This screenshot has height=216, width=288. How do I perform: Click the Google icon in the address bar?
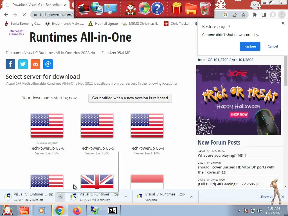tap(226, 15)
